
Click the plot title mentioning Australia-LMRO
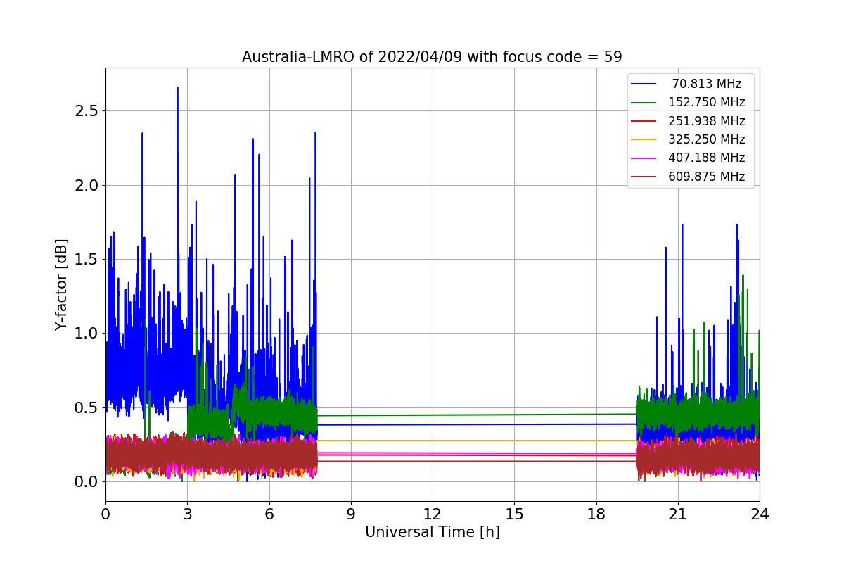pos(432,57)
